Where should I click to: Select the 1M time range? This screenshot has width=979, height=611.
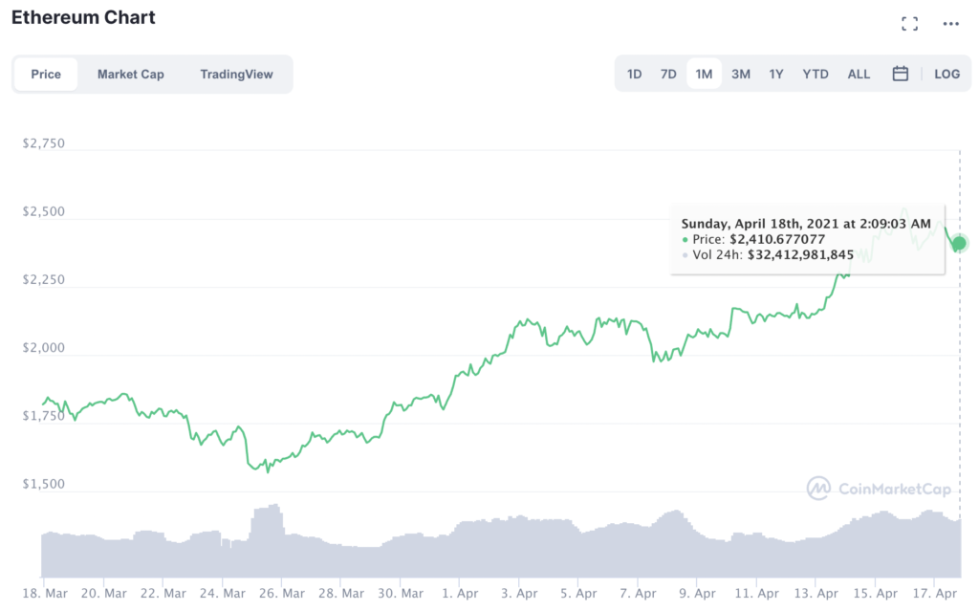704,74
